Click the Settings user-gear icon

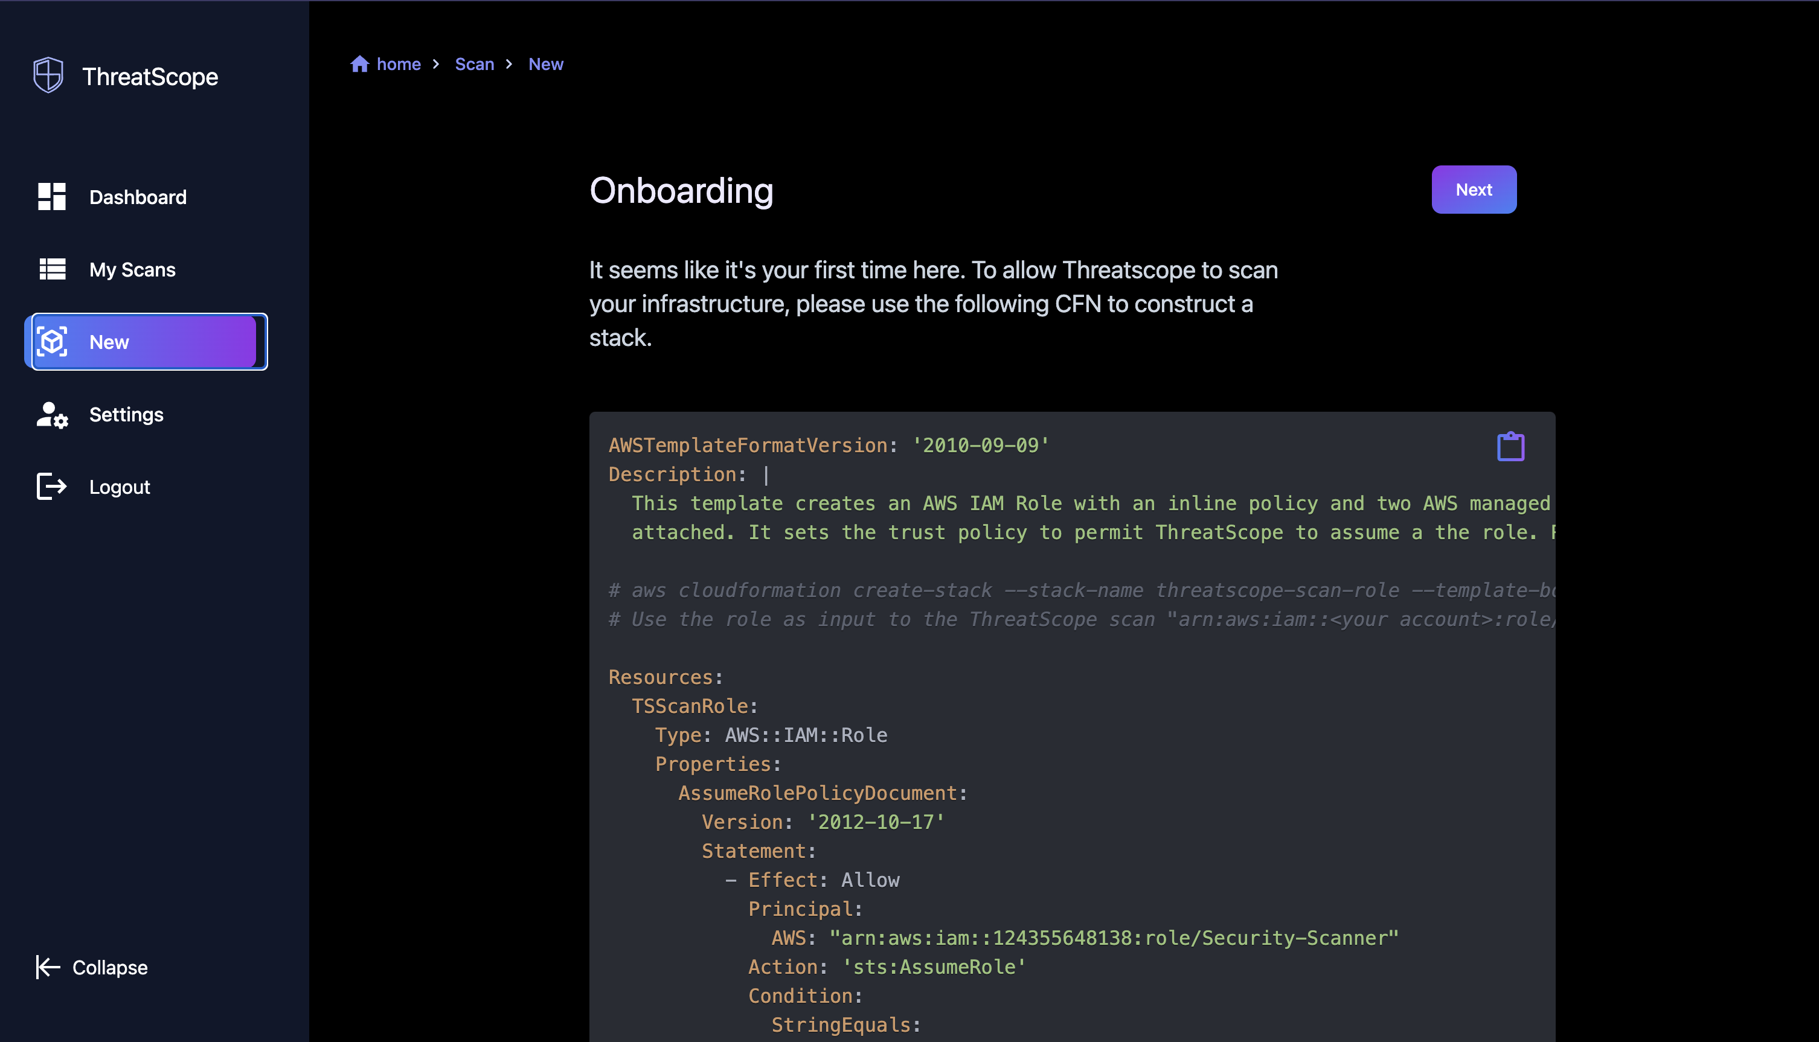tap(53, 415)
